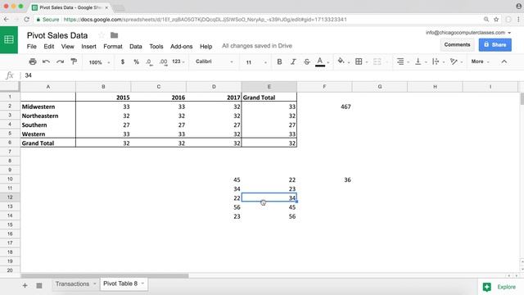This screenshot has width=524, height=295.
Task: Open the zoom 100% dropdown
Action: tap(99, 62)
